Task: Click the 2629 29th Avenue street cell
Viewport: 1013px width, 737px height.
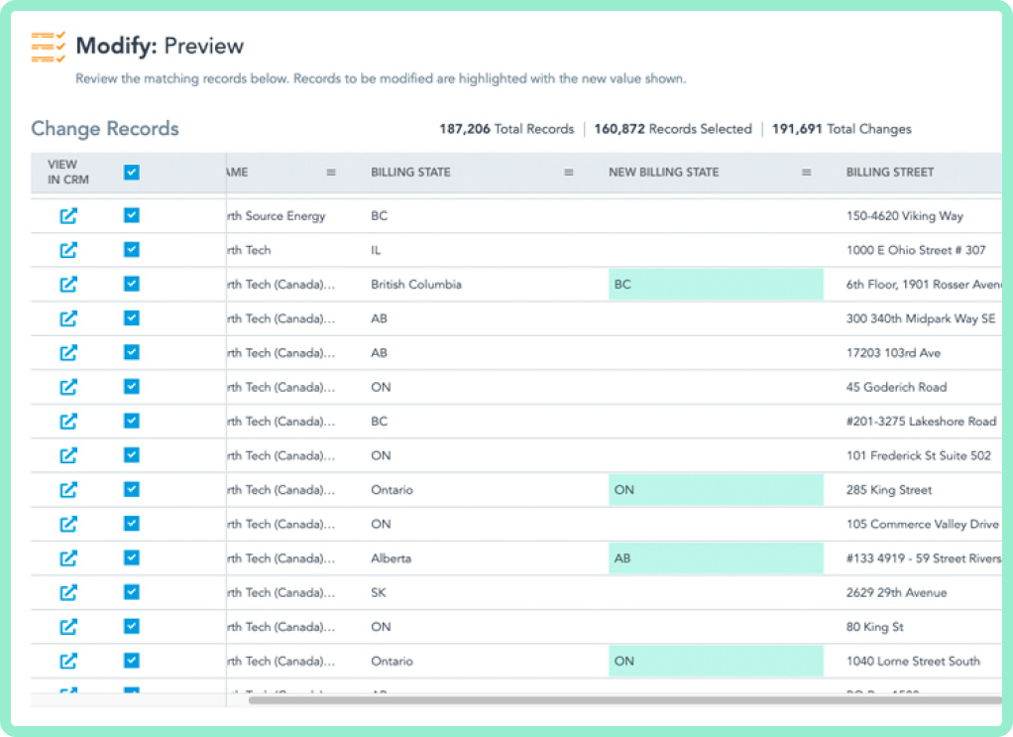Action: click(x=896, y=593)
